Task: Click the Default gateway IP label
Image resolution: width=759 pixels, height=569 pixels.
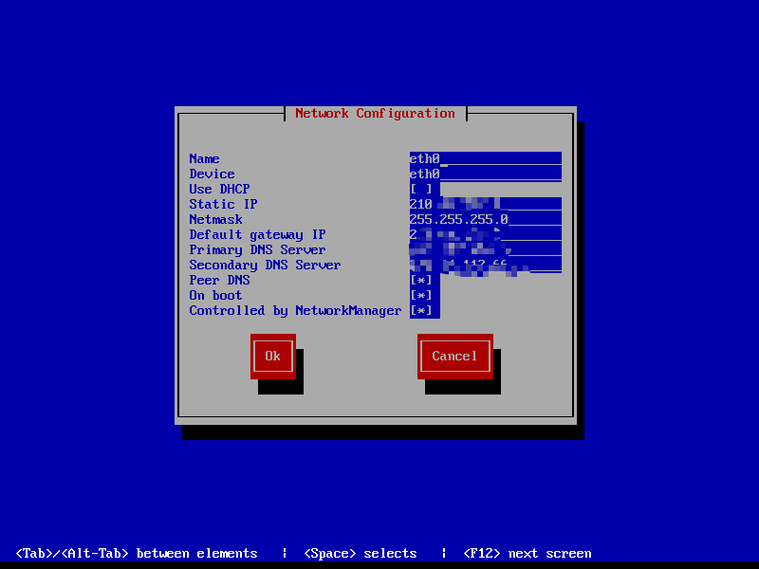Action: tap(257, 234)
